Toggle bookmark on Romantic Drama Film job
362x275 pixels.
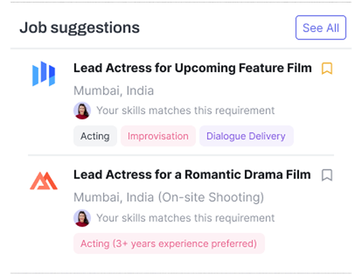click(x=327, y=175)
